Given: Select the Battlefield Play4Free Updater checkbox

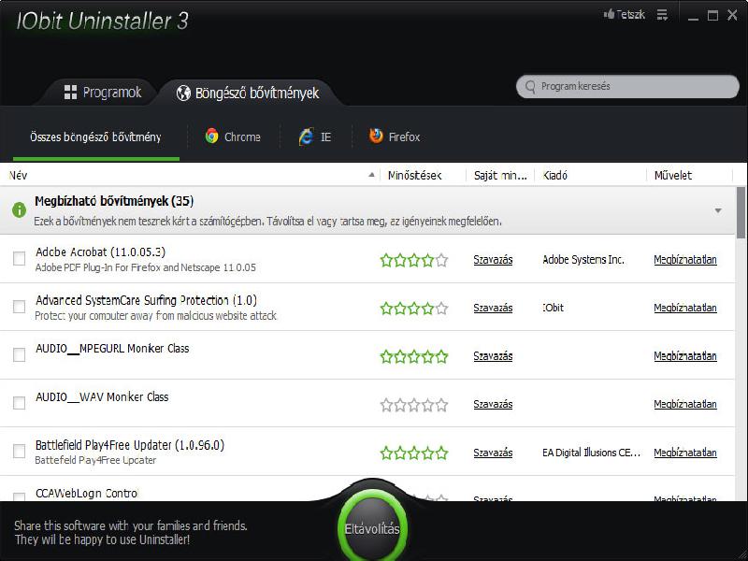Looking at the screenshot, I should [x=19, y=451].
